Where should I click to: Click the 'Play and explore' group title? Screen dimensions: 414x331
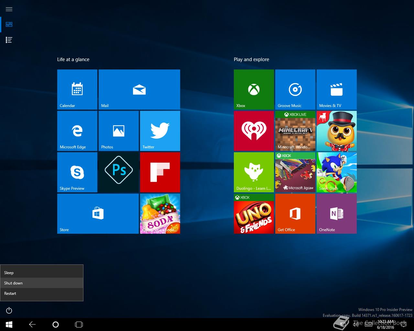pos(251,59)
